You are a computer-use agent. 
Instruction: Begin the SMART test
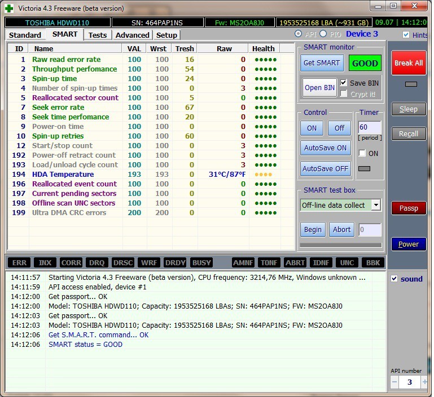tap(313, 230)
